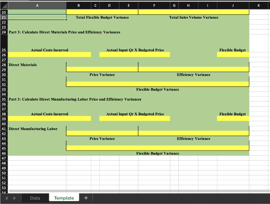The image size is (270, 204).
Task: Go to next sheet with right arrow
Action: click(x=15, y=198)
